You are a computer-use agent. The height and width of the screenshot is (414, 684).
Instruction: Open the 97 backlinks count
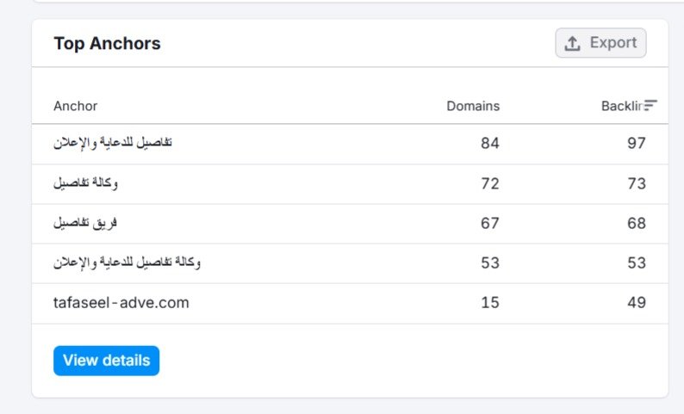pyautogui.click(x=637, y=143)
